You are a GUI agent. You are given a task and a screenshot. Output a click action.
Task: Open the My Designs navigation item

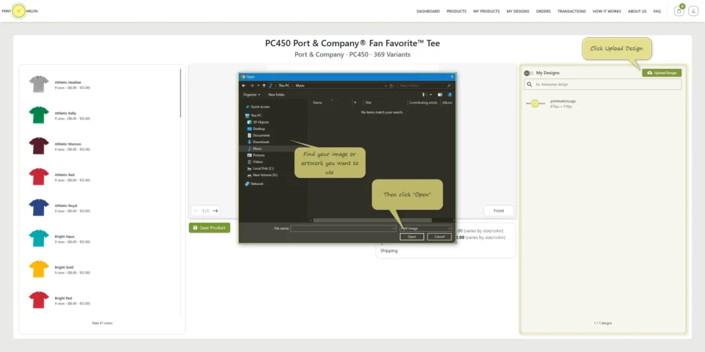(518, 11)
